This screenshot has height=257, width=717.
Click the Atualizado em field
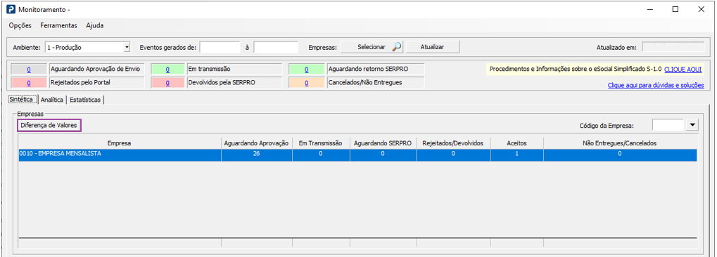tap(673, 47)
